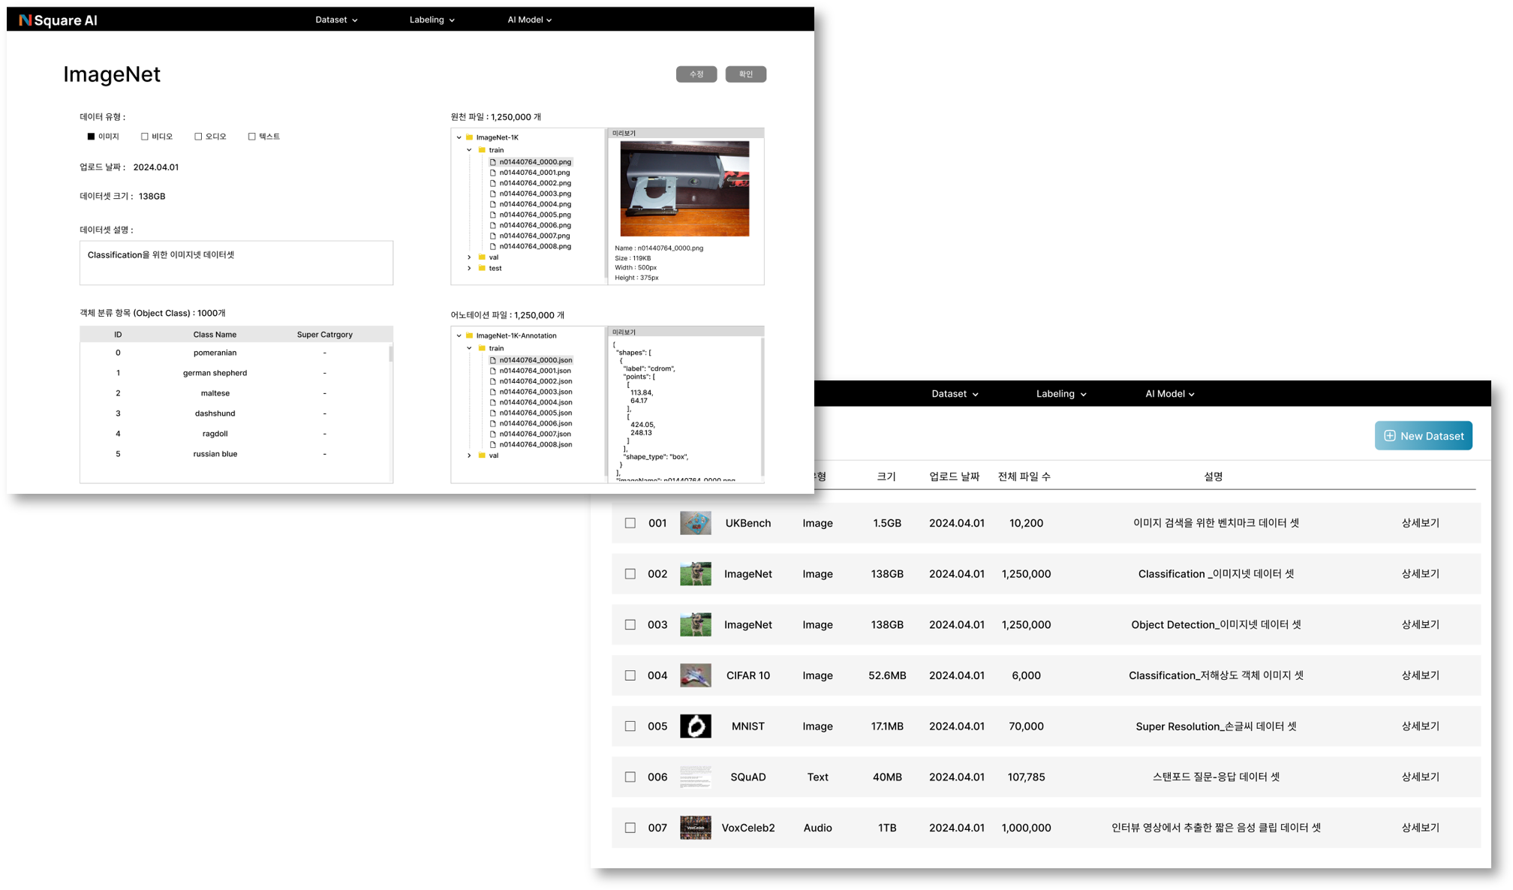Toggle 텍스트 data type checkbox
1513x890 pixels.
tap(252, 137)
